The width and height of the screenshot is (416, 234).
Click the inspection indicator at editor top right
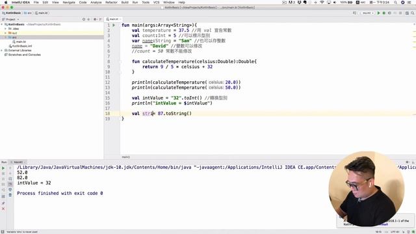[414, 25]
